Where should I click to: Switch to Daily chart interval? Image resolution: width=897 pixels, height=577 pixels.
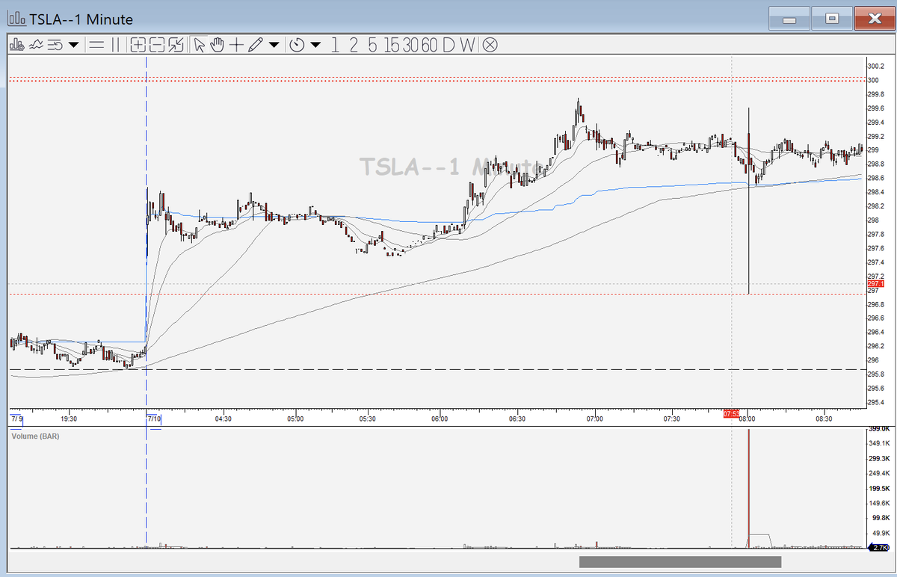pyautogui.click(x=448, y=45)
